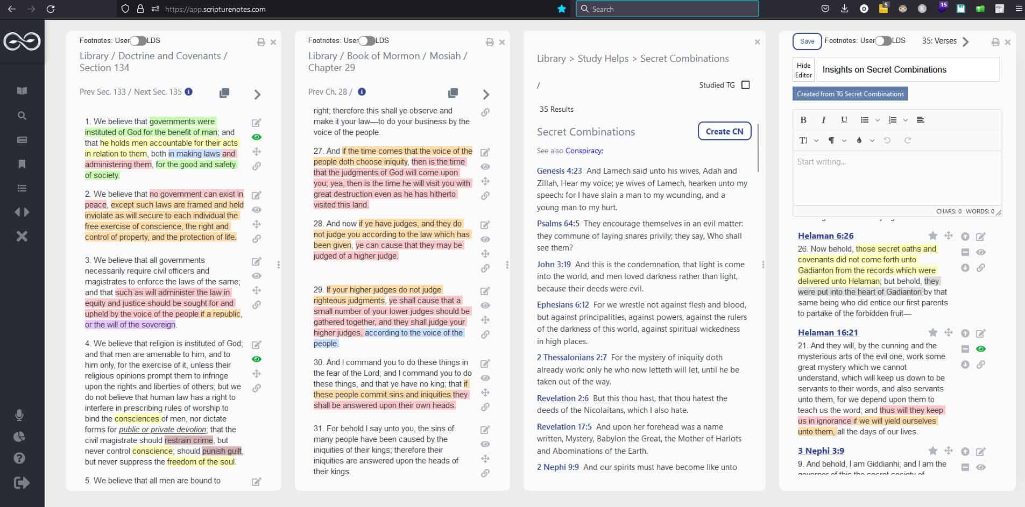The width and height of the screenshot is (1025, 507).
Task: Toggle the green eye on Helaman 16:21
Action: click(x=981, y=349)
